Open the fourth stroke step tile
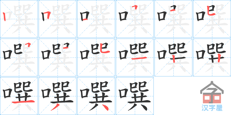 click(135, 19)
